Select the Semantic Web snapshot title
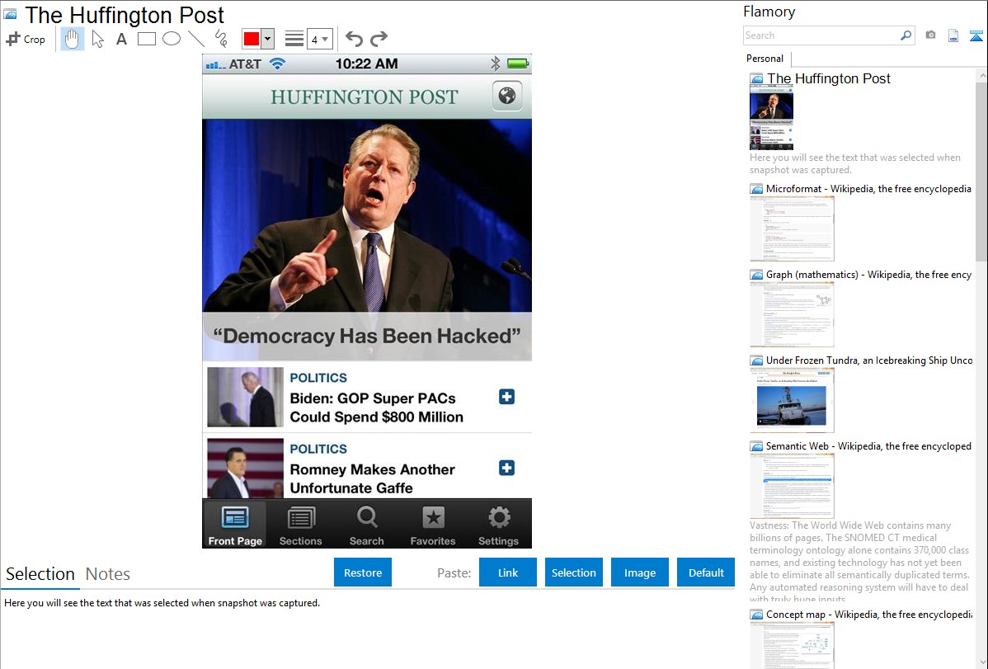Viewport: 988px width, 669px height. 868,445
